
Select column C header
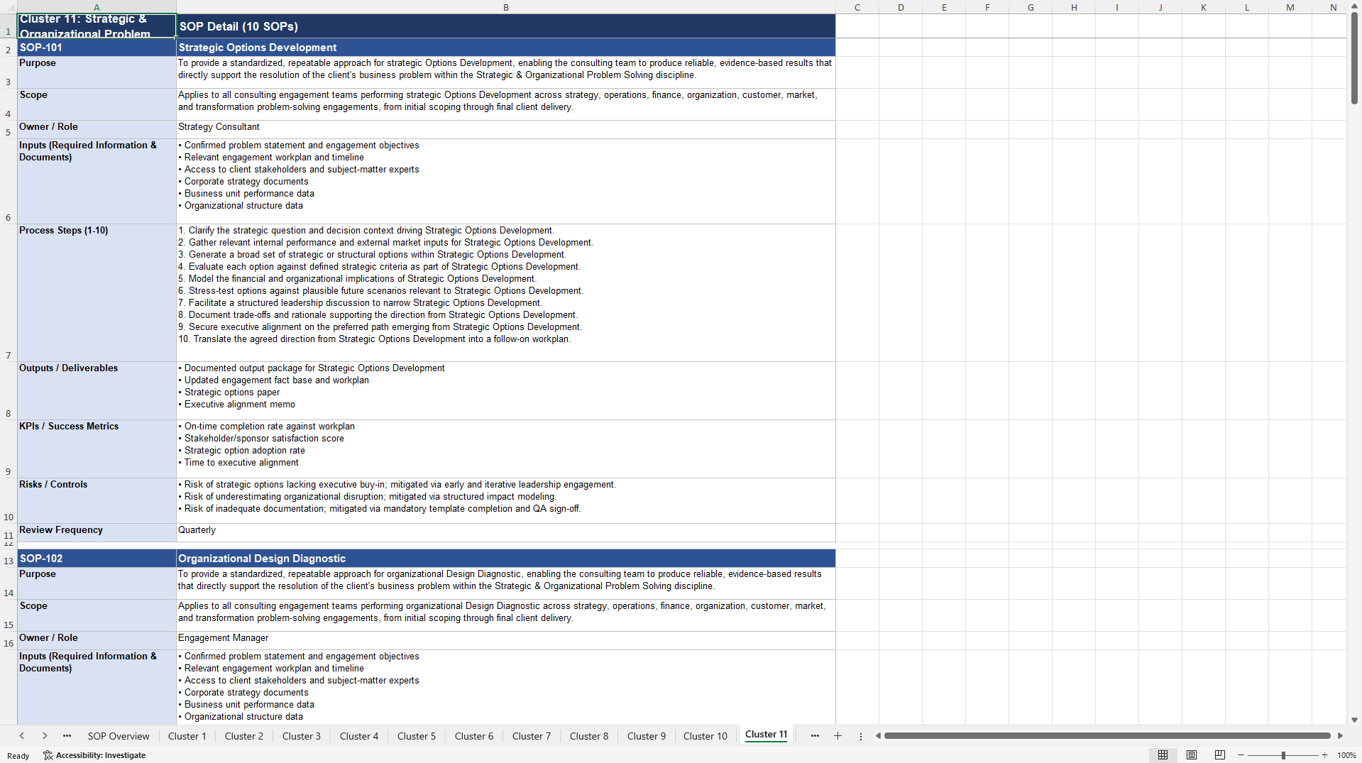pos(857,7)
